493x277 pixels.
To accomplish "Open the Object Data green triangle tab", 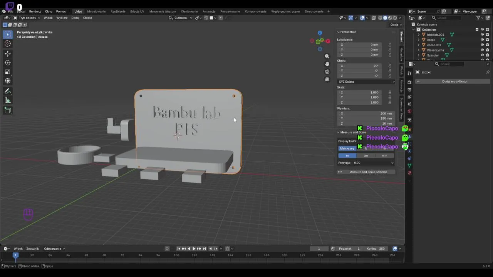I will [x=409, y=165].
